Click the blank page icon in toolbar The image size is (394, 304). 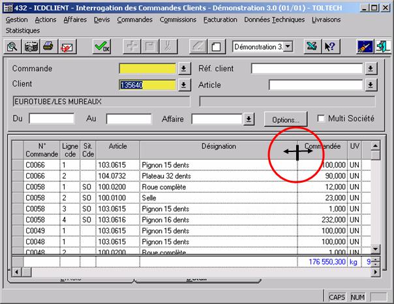click(217, 46)
